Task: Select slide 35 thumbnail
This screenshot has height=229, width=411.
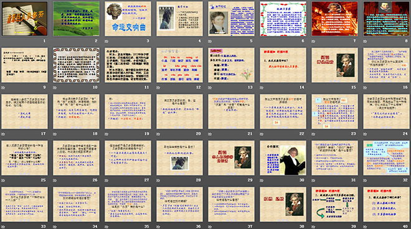Action: pos(128,204)
